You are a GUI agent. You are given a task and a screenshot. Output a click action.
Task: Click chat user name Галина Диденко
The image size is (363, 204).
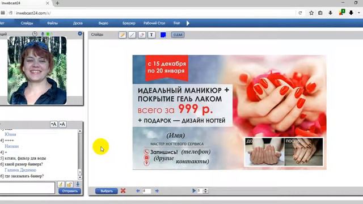pos(20,170)
